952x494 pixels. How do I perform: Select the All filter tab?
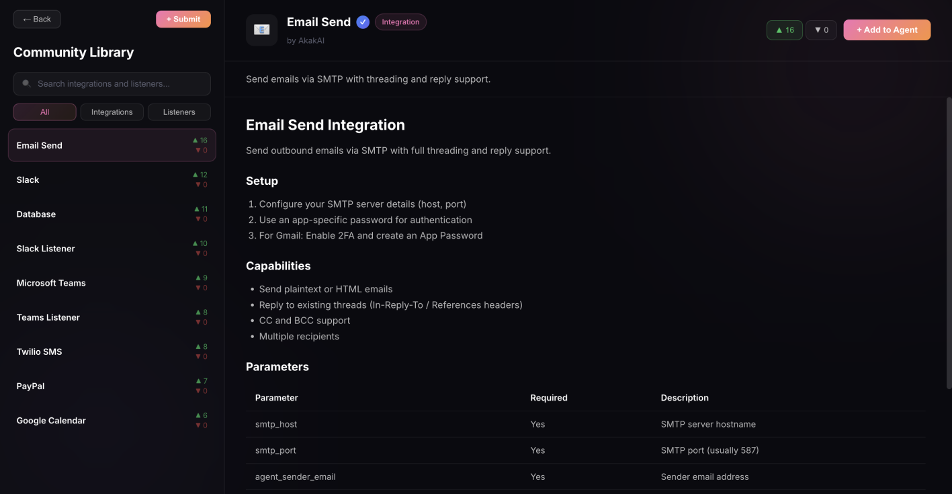[44, 112]
